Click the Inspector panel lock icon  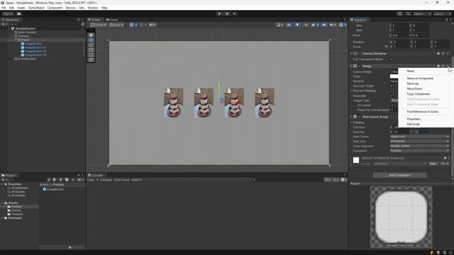coord(446,20)
